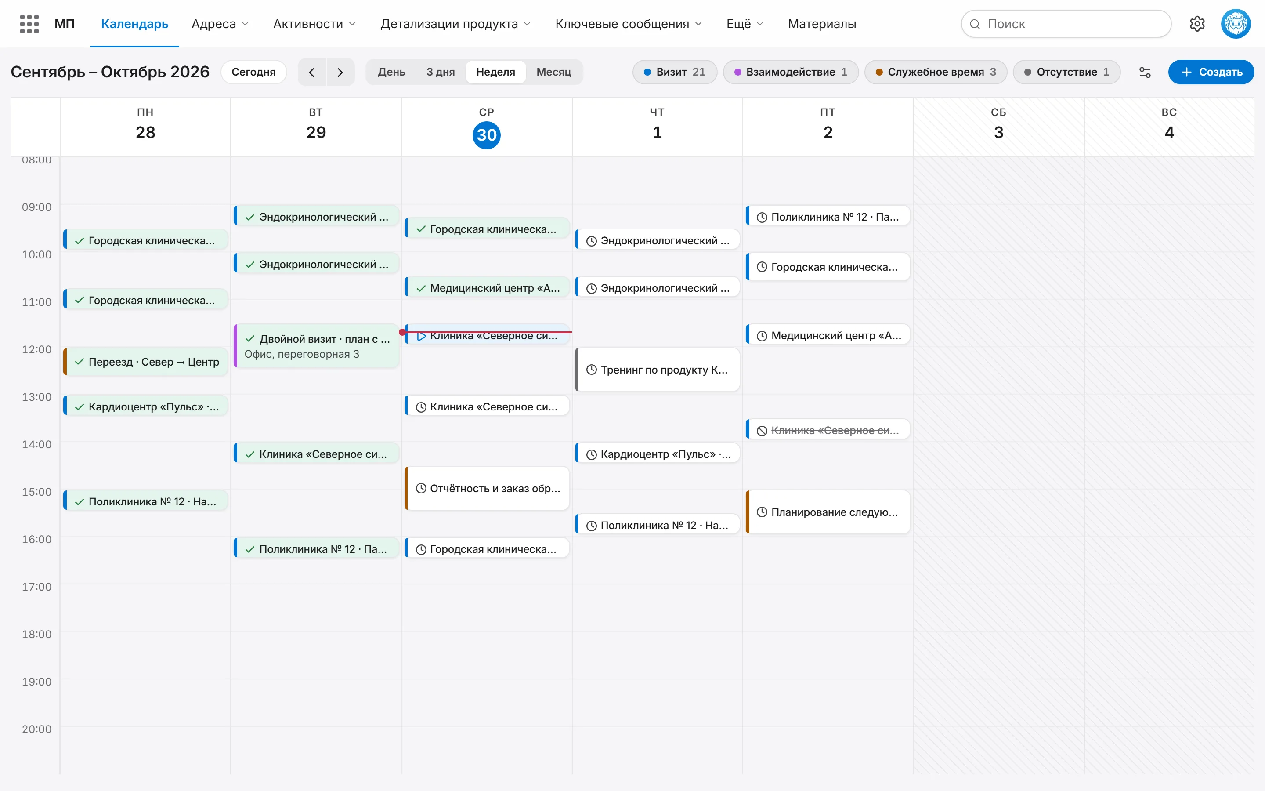
Task: Open the app launcher grid icon
Action: click(x=29, y=24)
